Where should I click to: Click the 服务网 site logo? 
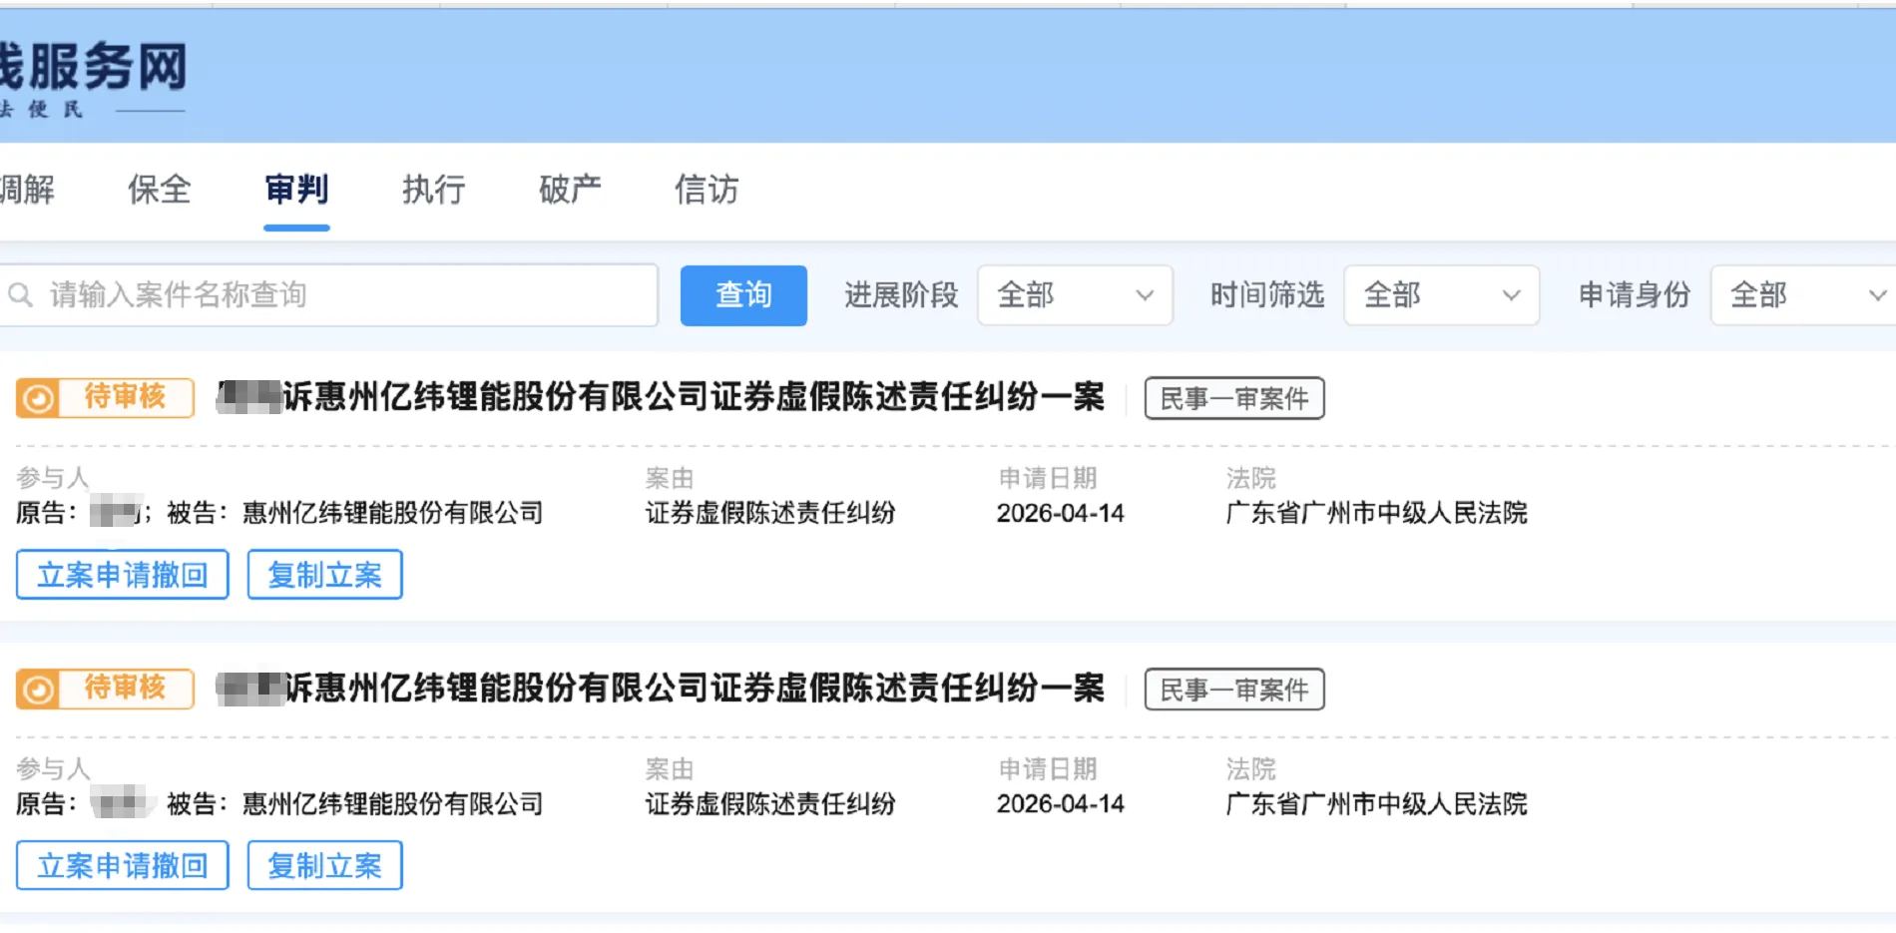pyautogui.click(x=93, y=78)
